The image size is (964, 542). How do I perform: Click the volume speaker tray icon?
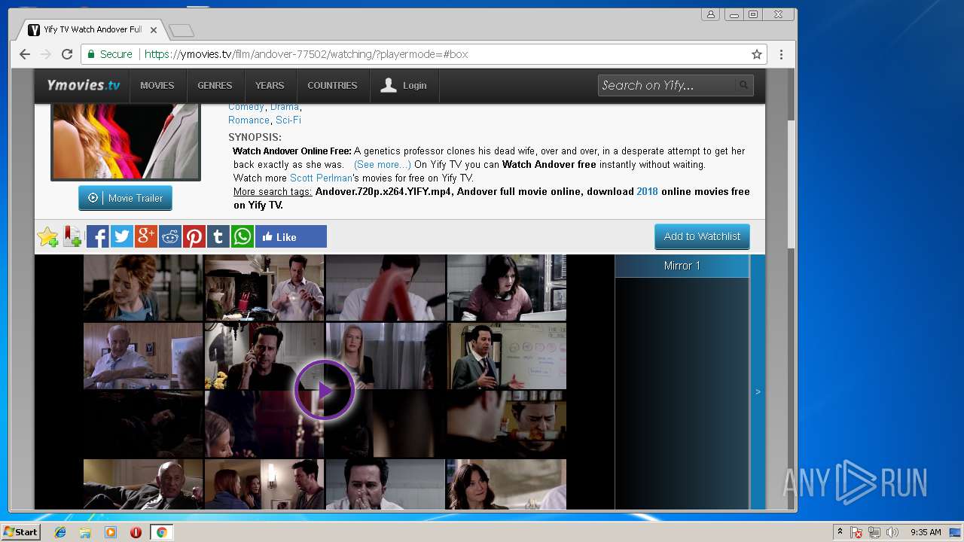point(892,532)
